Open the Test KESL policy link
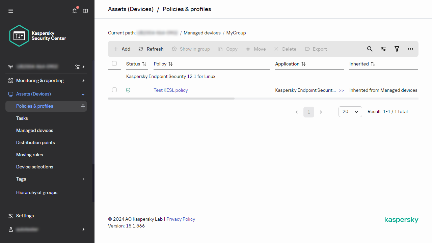The width and height of the screenshot is (432, 243). tap(171, 90)
